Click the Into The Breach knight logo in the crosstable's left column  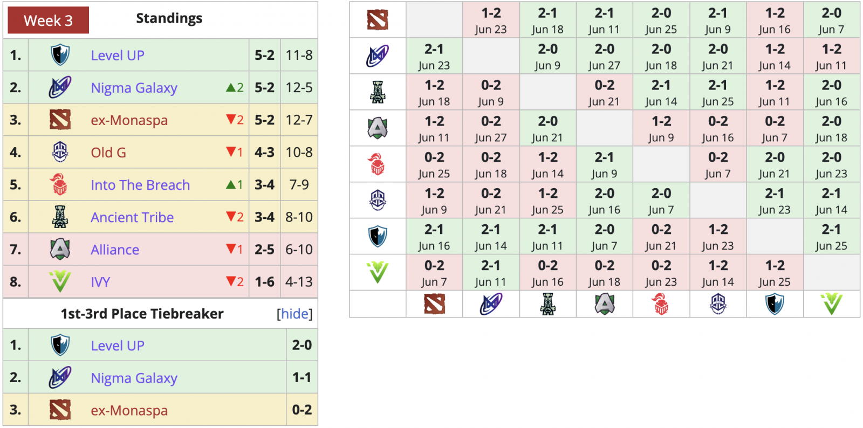pos(378,164)
